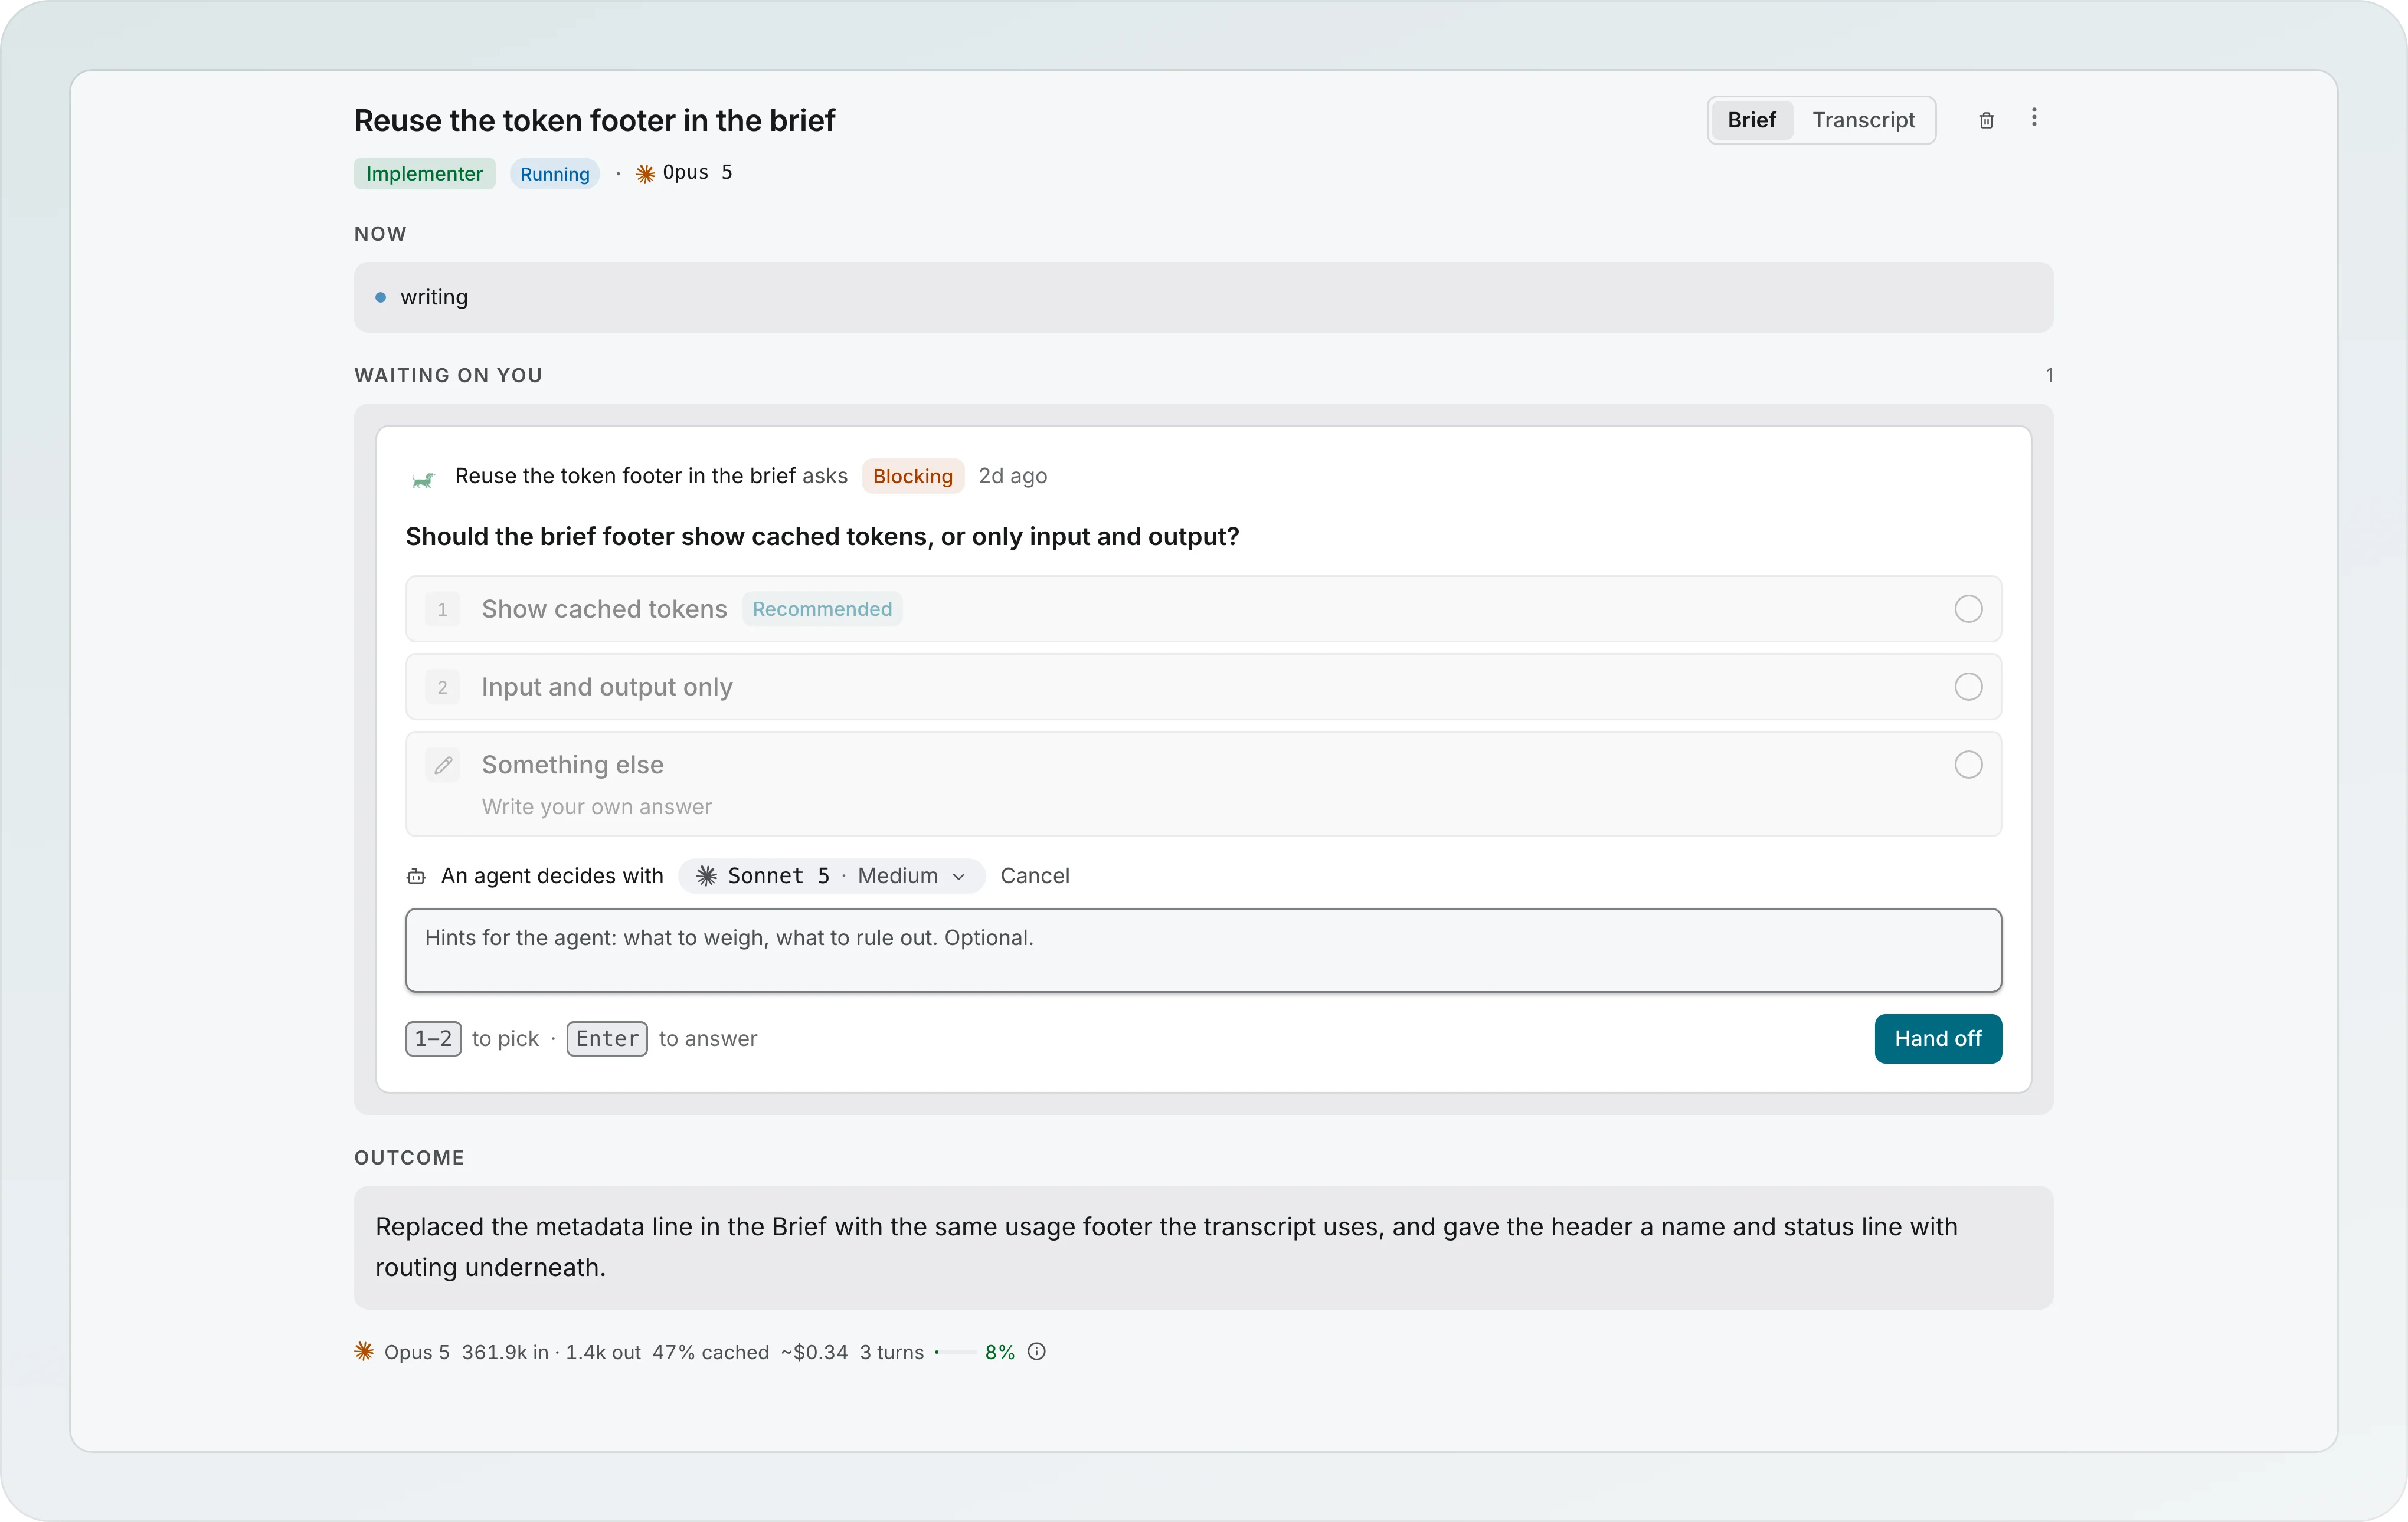Click the Enter key hint

coord(607,1038)
